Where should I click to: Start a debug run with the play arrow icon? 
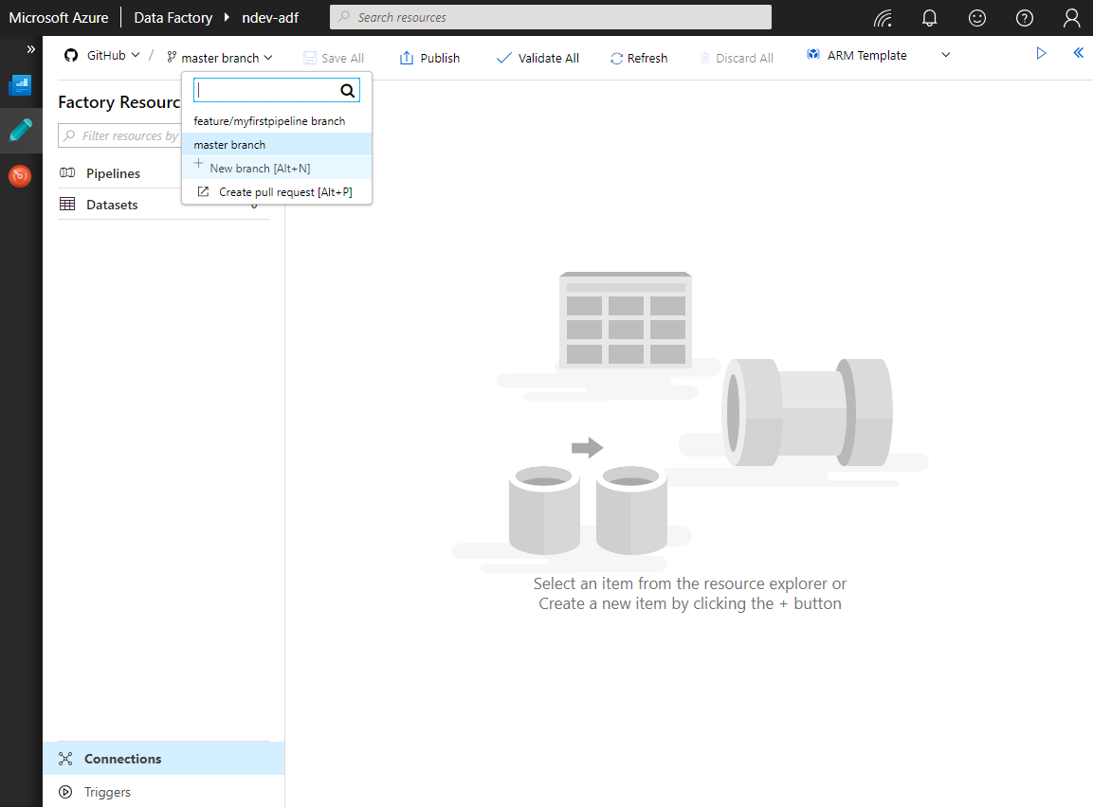pos(1041,54)
